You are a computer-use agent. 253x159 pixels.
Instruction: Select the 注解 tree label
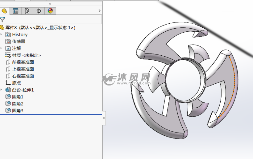click(x=16, y=48)
